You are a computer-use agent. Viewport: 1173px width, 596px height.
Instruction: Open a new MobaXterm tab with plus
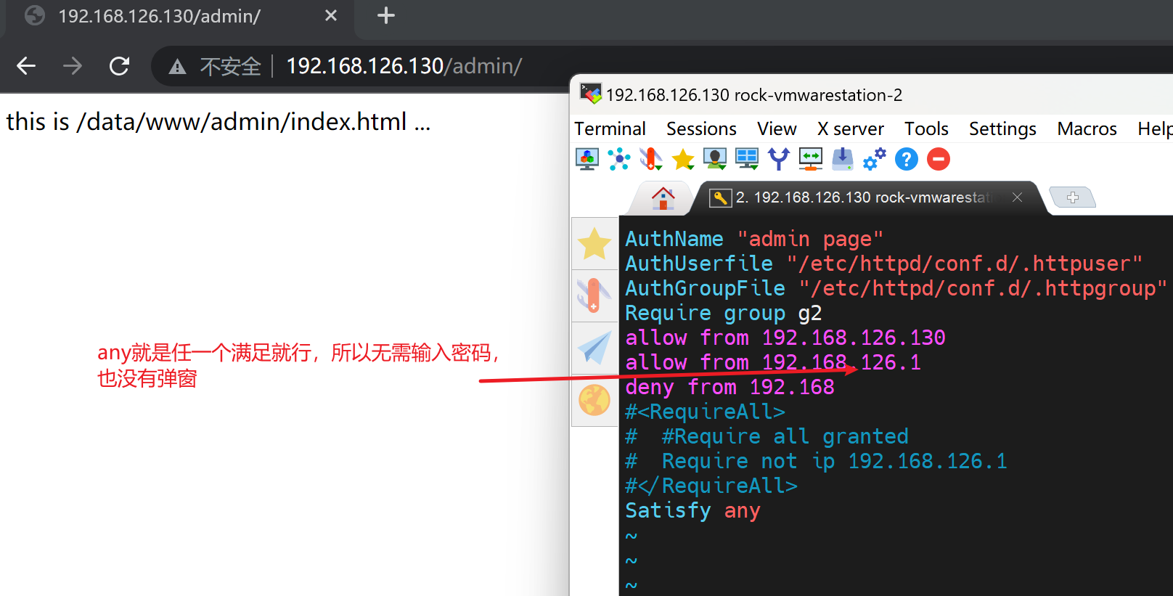pyautogui.click(x=1072, y=197)
